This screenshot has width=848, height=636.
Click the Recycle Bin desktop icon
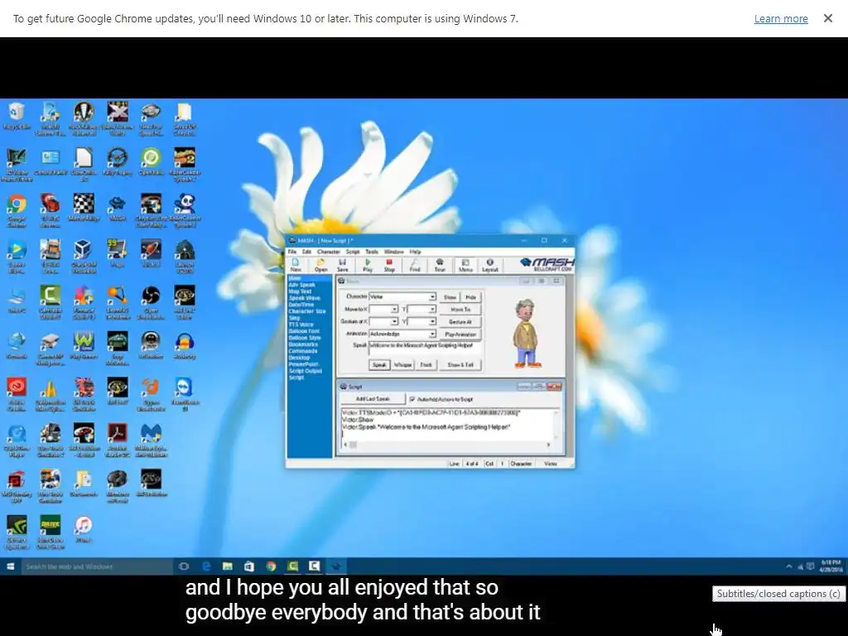(17, 112)
